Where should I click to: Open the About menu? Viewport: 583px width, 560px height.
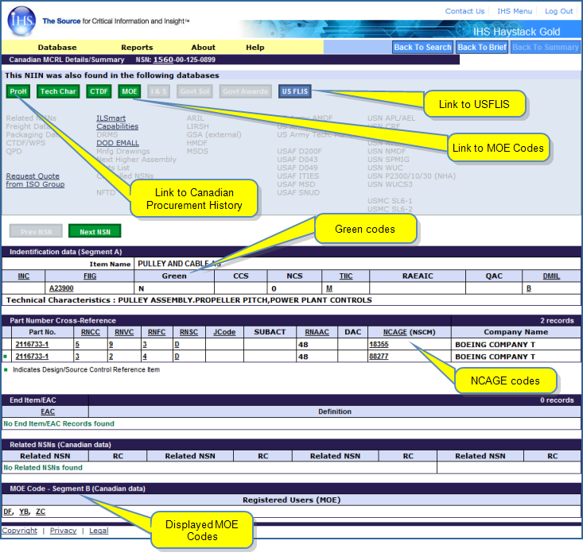(203, 48)
